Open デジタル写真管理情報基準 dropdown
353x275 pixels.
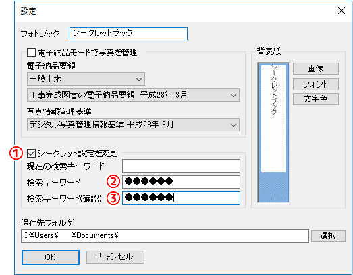coord(133,125)
